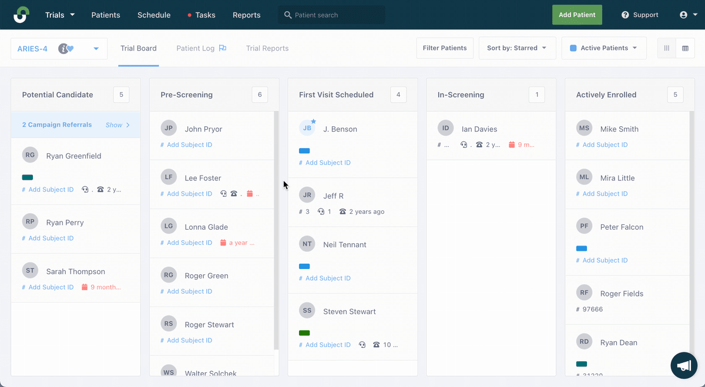Open the John Pryor patient card
705x387 pixels.
coord(212,135)
